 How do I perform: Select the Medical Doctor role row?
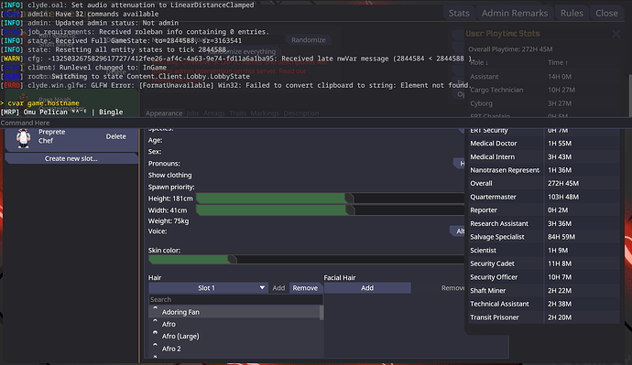(544, 144)
